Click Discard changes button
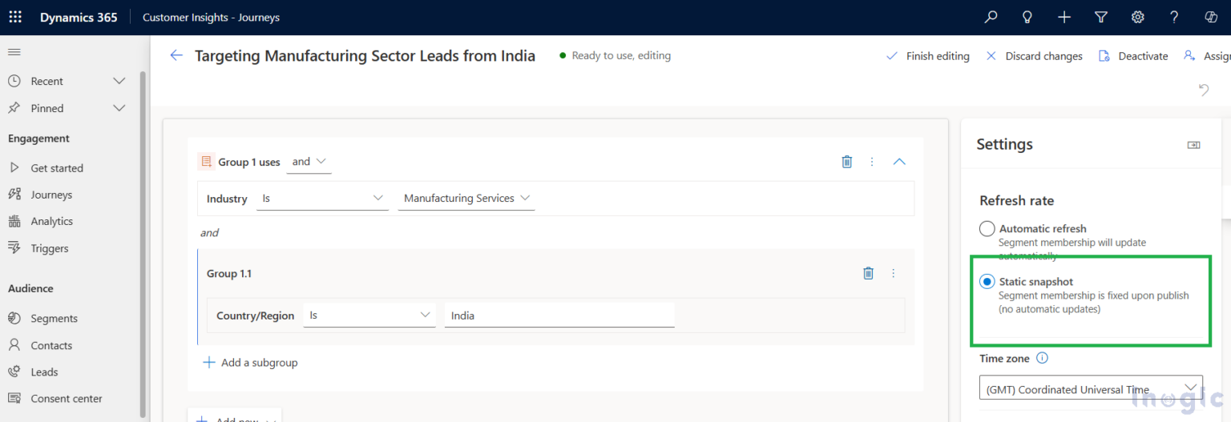The image size is (1231, 422). [x=1034, y=56]
